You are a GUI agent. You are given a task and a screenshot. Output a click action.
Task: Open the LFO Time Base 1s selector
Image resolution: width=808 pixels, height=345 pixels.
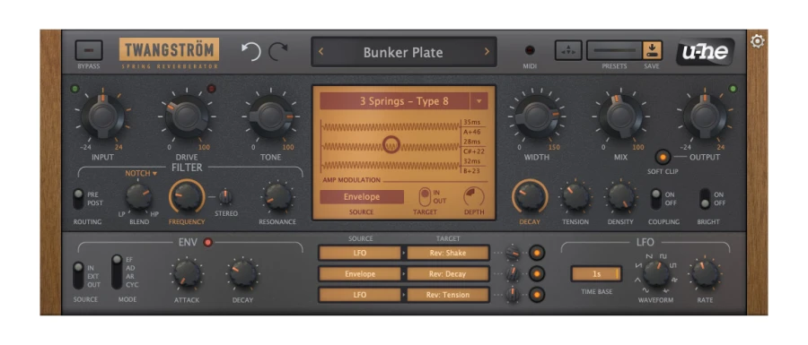pyautogui.click(x=596, y=274)
